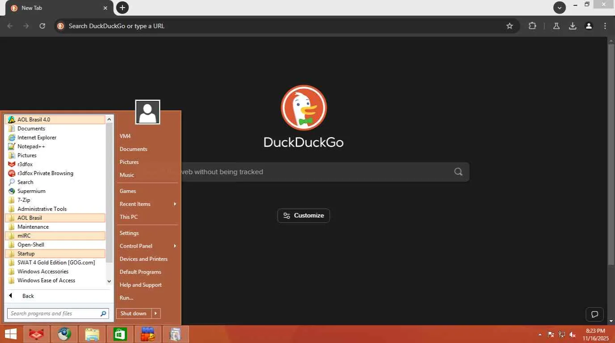Expand the Administrative Tools folder

(55, 209)
